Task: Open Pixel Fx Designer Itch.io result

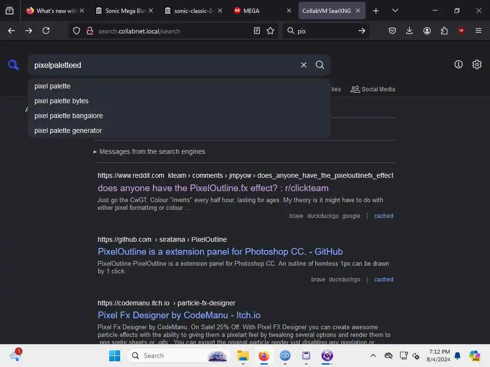Action: 179,315
